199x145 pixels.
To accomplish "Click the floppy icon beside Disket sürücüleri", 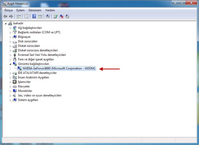I will [15, 46].
